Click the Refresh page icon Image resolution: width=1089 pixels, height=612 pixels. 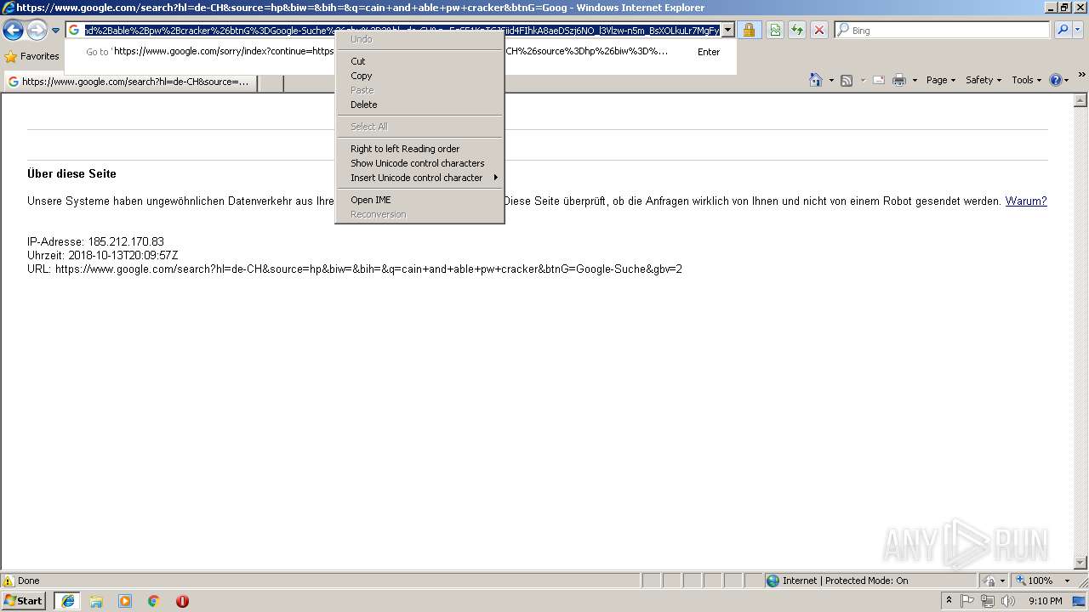click(x=797, y=31)
